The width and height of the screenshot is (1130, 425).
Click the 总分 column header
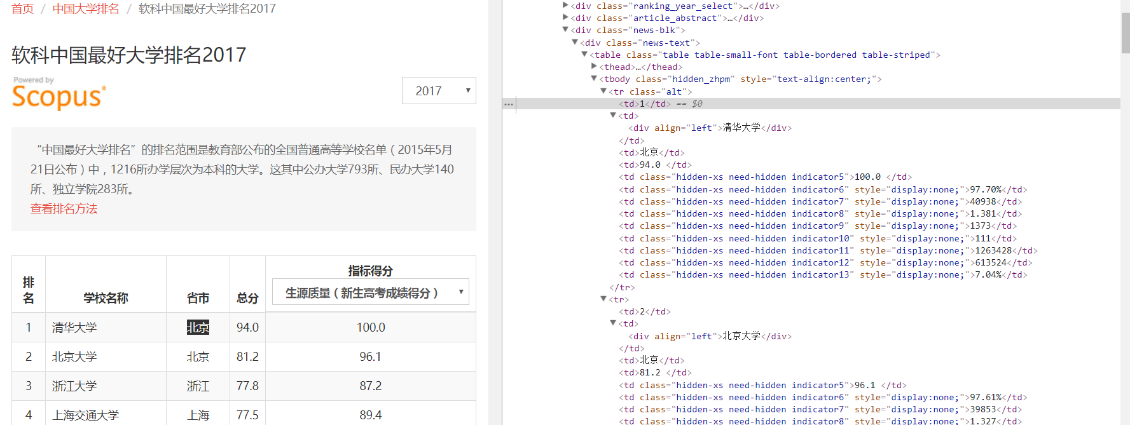point(247,298)
